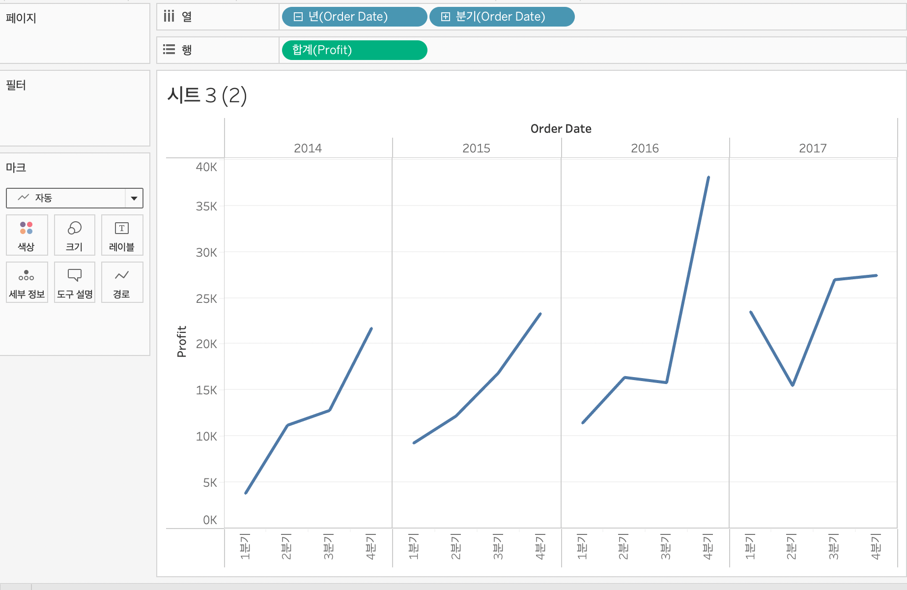Select the 2014 year column header
The width and height of the screenshot is (907, 590).
point(308,148)
